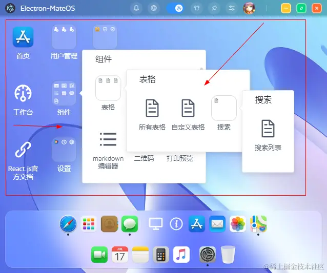Open App Store in the dock
This screenshot has width=327, height=273.
pos(197,224)
